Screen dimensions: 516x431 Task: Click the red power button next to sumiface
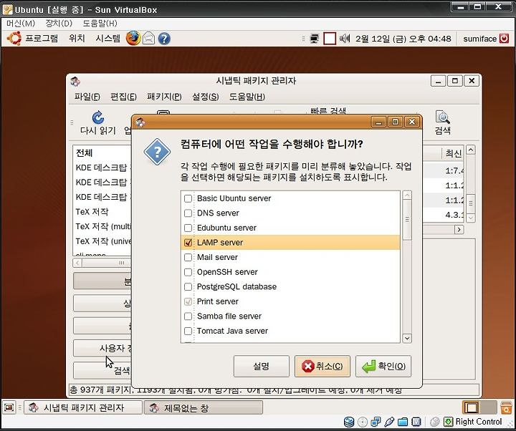click(504, 39)
